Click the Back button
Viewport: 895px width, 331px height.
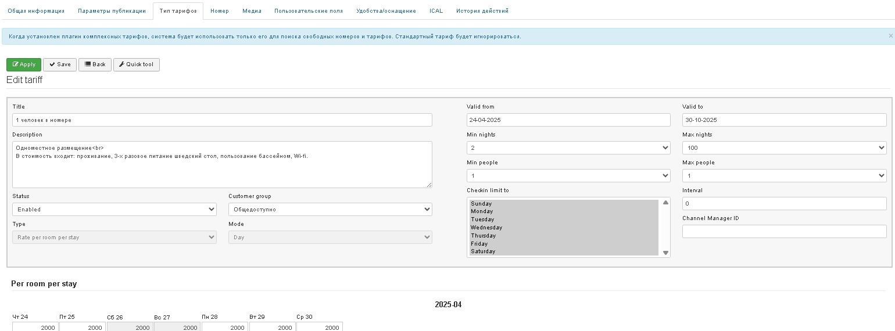pos(95,64)
